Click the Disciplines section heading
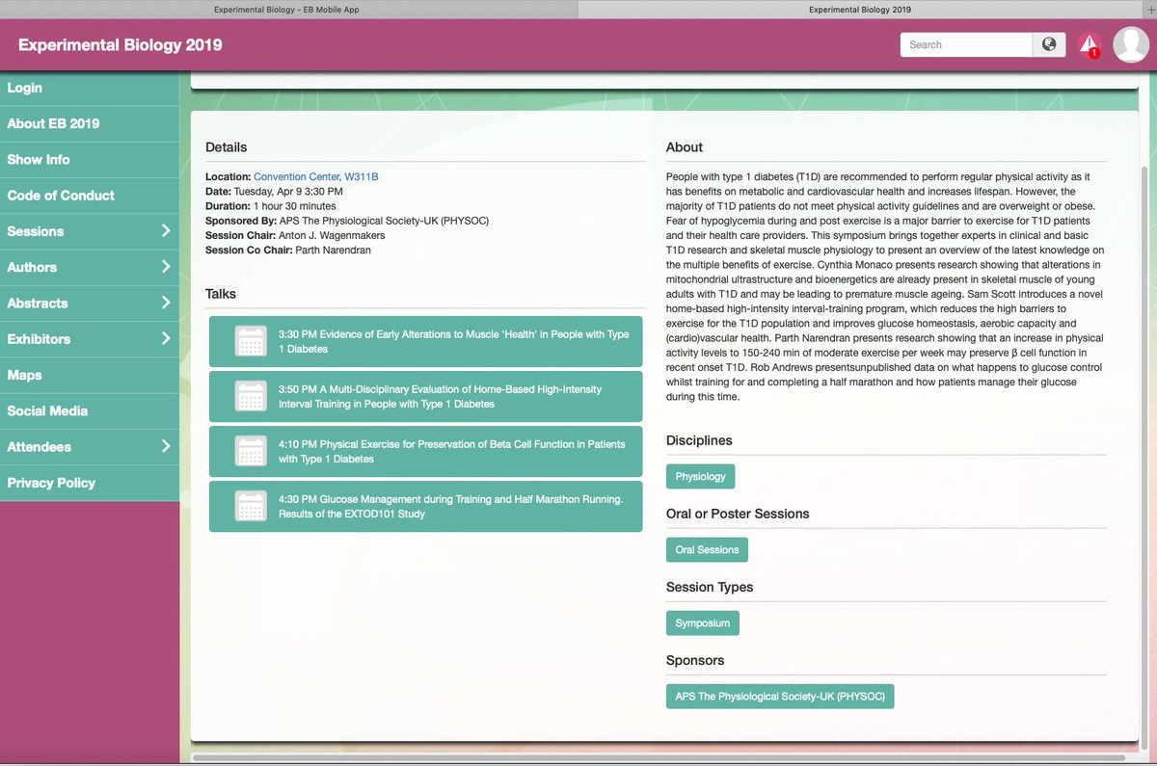 699,440
